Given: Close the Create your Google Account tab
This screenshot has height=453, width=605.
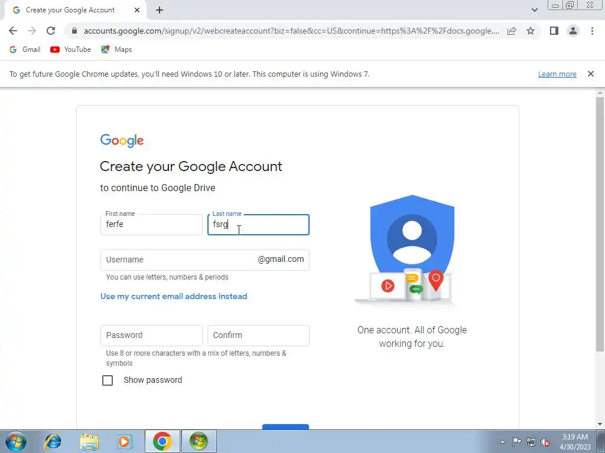Looking at the screenshot, I should [x=136, y=10].
